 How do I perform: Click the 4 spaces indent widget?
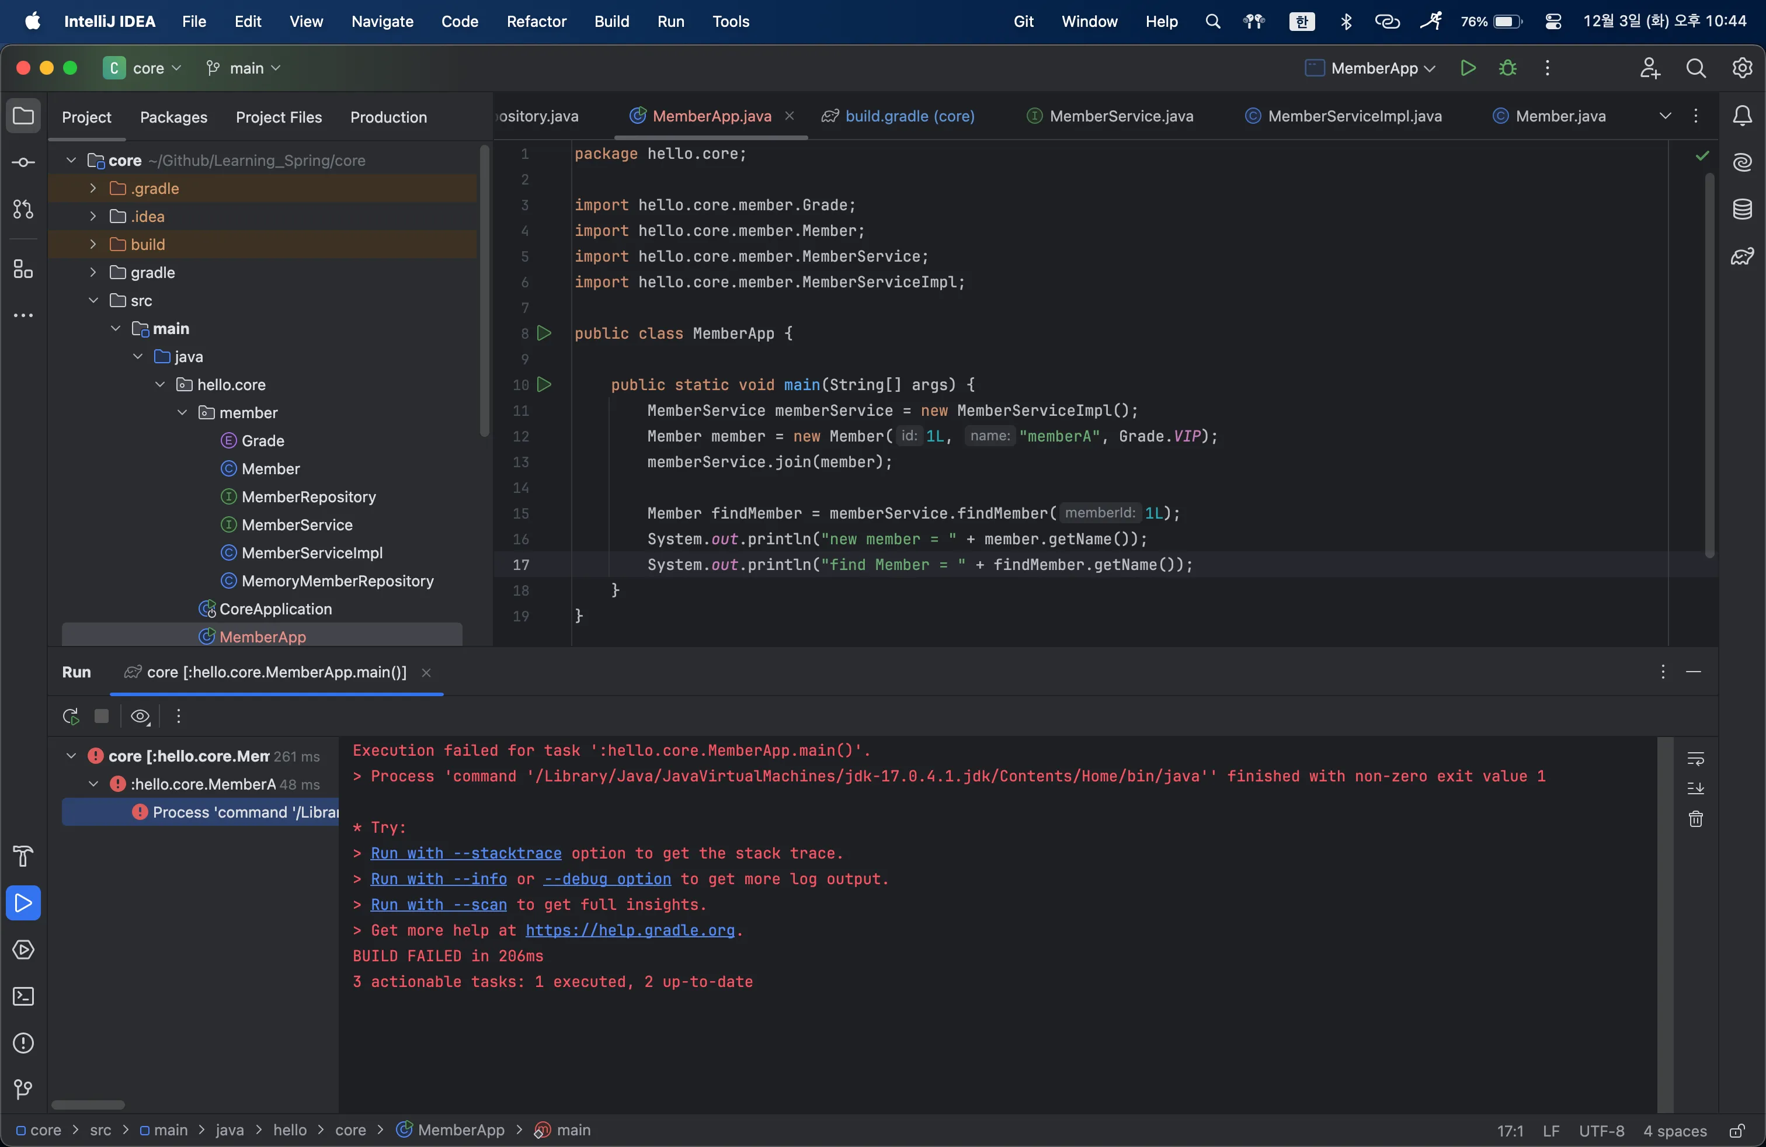pyautogui.click(x=1674, y=1130)
